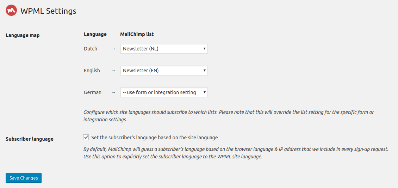Click the arrow icon next to German
Image resolution: width=398 pixels, height=188 pixels.
click(x=113, y=92)
